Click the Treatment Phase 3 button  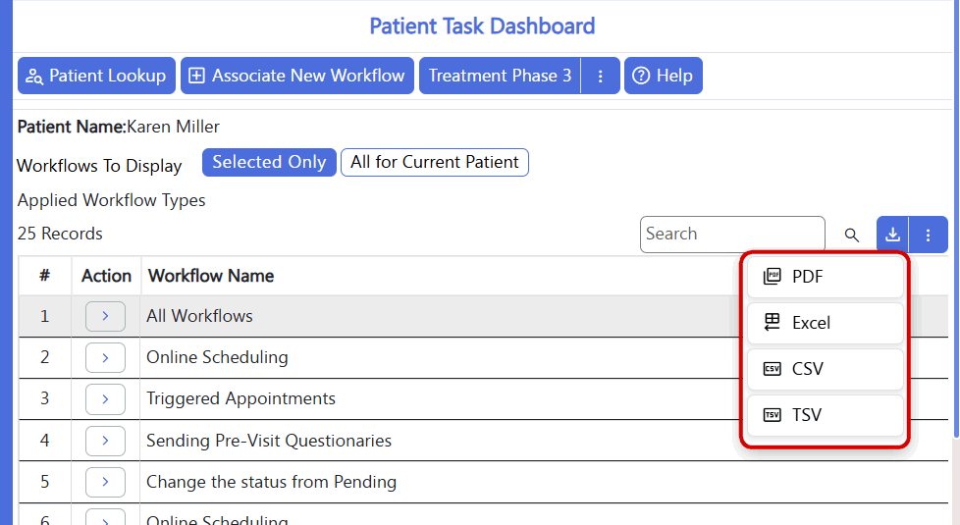click(500, 76)
